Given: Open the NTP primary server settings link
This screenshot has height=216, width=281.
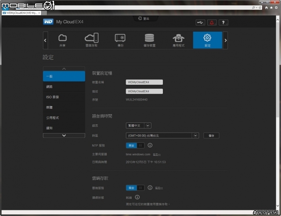Looking at the screenshot, I should tap(157, 155).
